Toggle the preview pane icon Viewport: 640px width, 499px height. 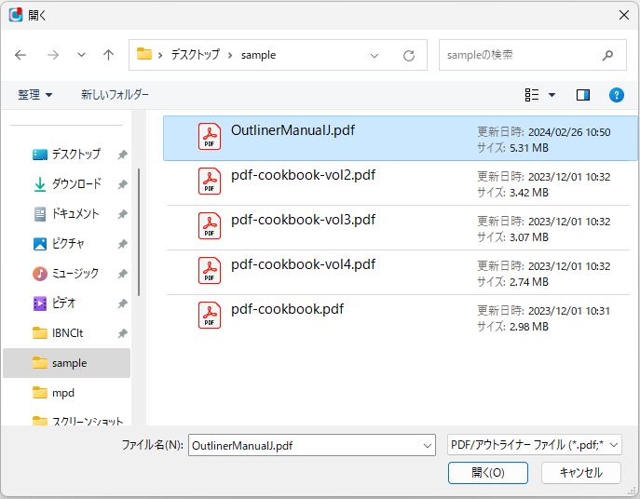[583, 95]
